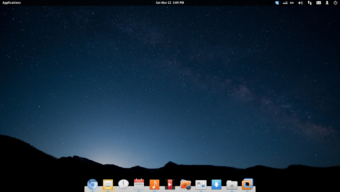The height and width of the screenshot is (192, 340).
Task: Open the Photos app in dock
Action: [186, 184]
